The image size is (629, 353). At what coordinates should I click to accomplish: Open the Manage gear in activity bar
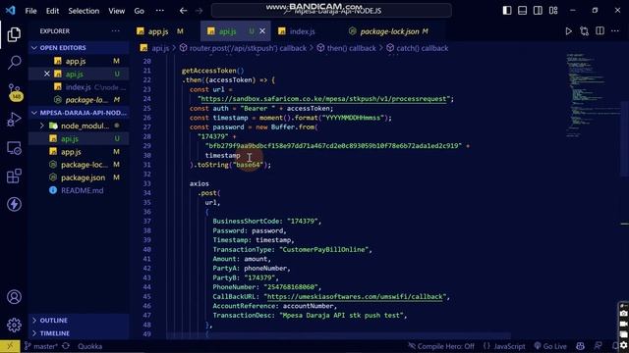[14, 325]
